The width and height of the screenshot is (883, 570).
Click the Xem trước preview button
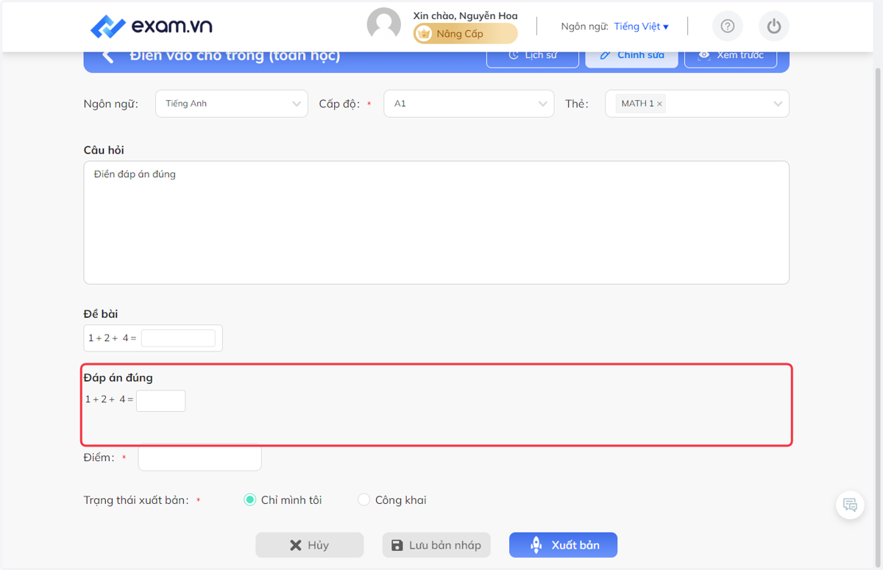coord(731,57)
